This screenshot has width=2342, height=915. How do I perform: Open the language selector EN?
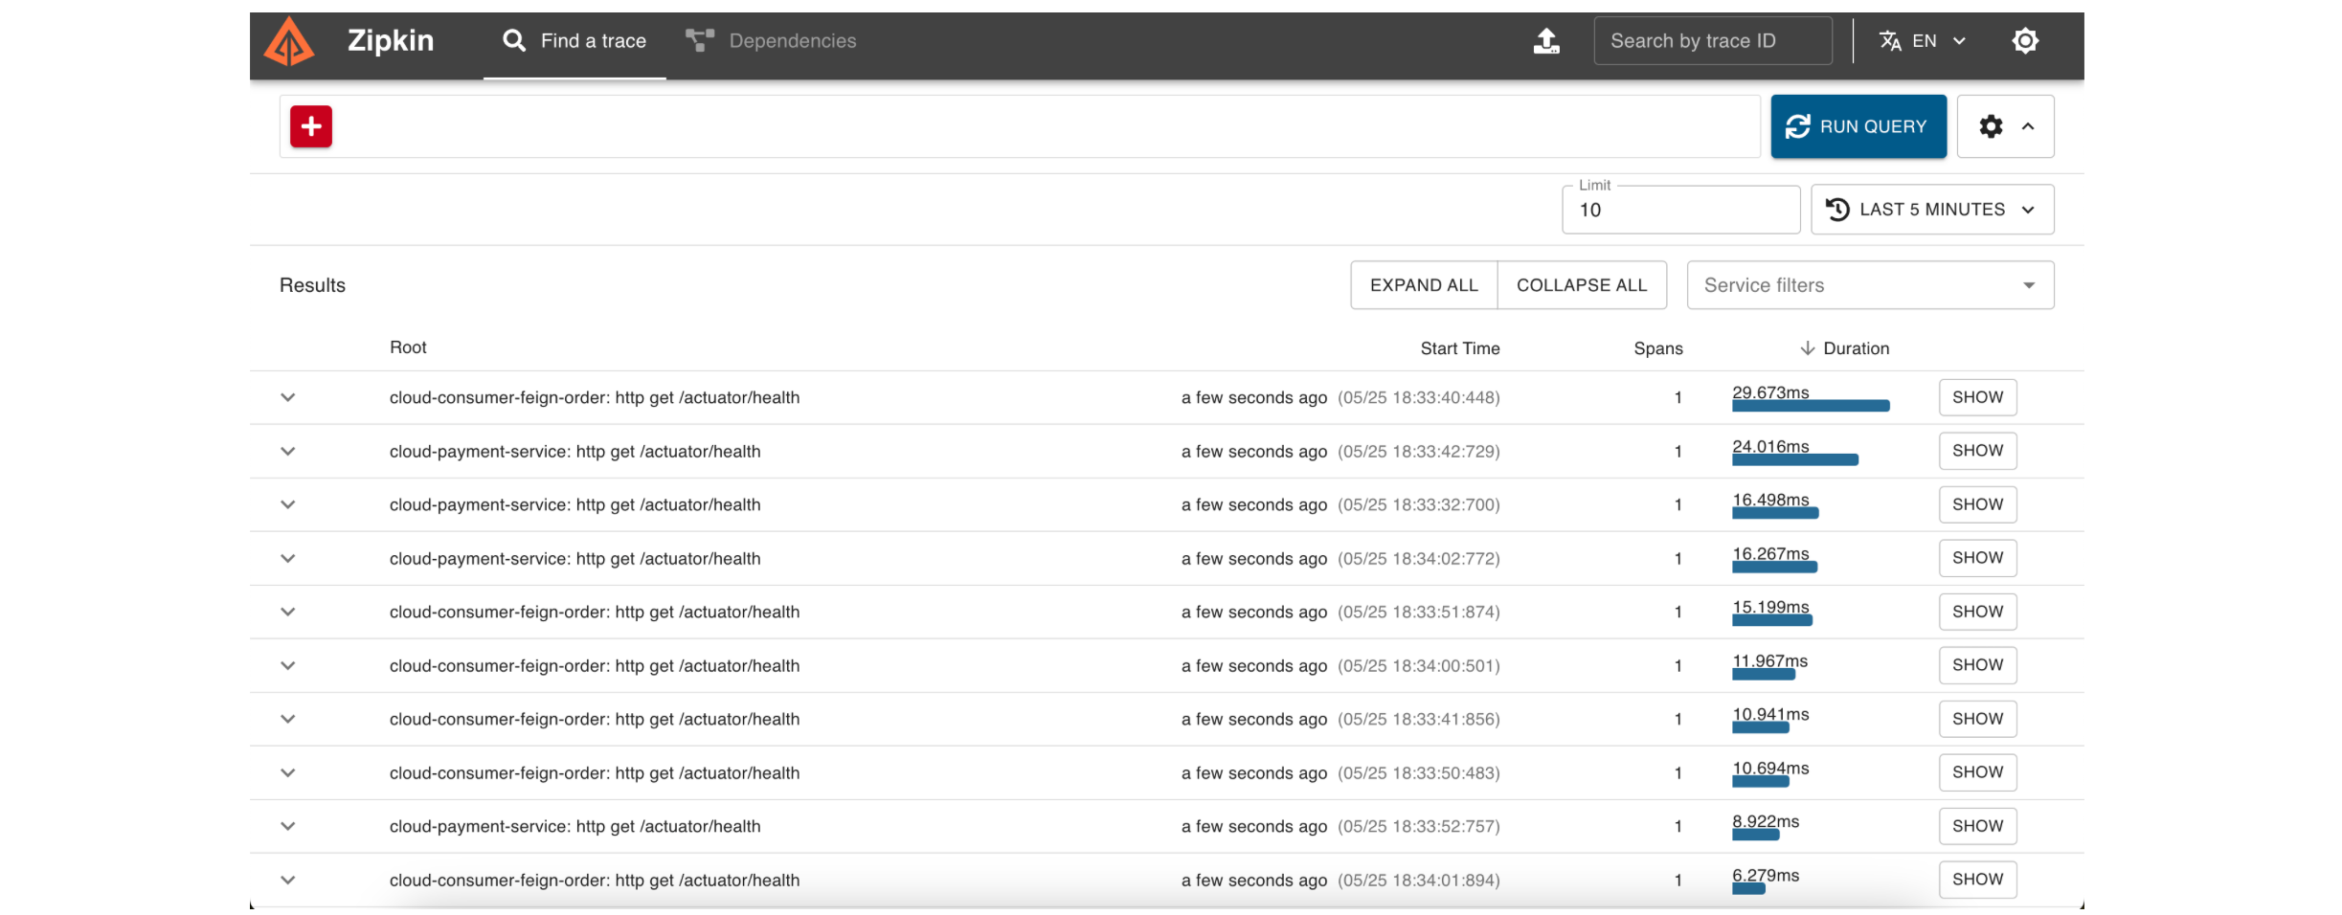pyautogui.click(x=1923, y=41)
